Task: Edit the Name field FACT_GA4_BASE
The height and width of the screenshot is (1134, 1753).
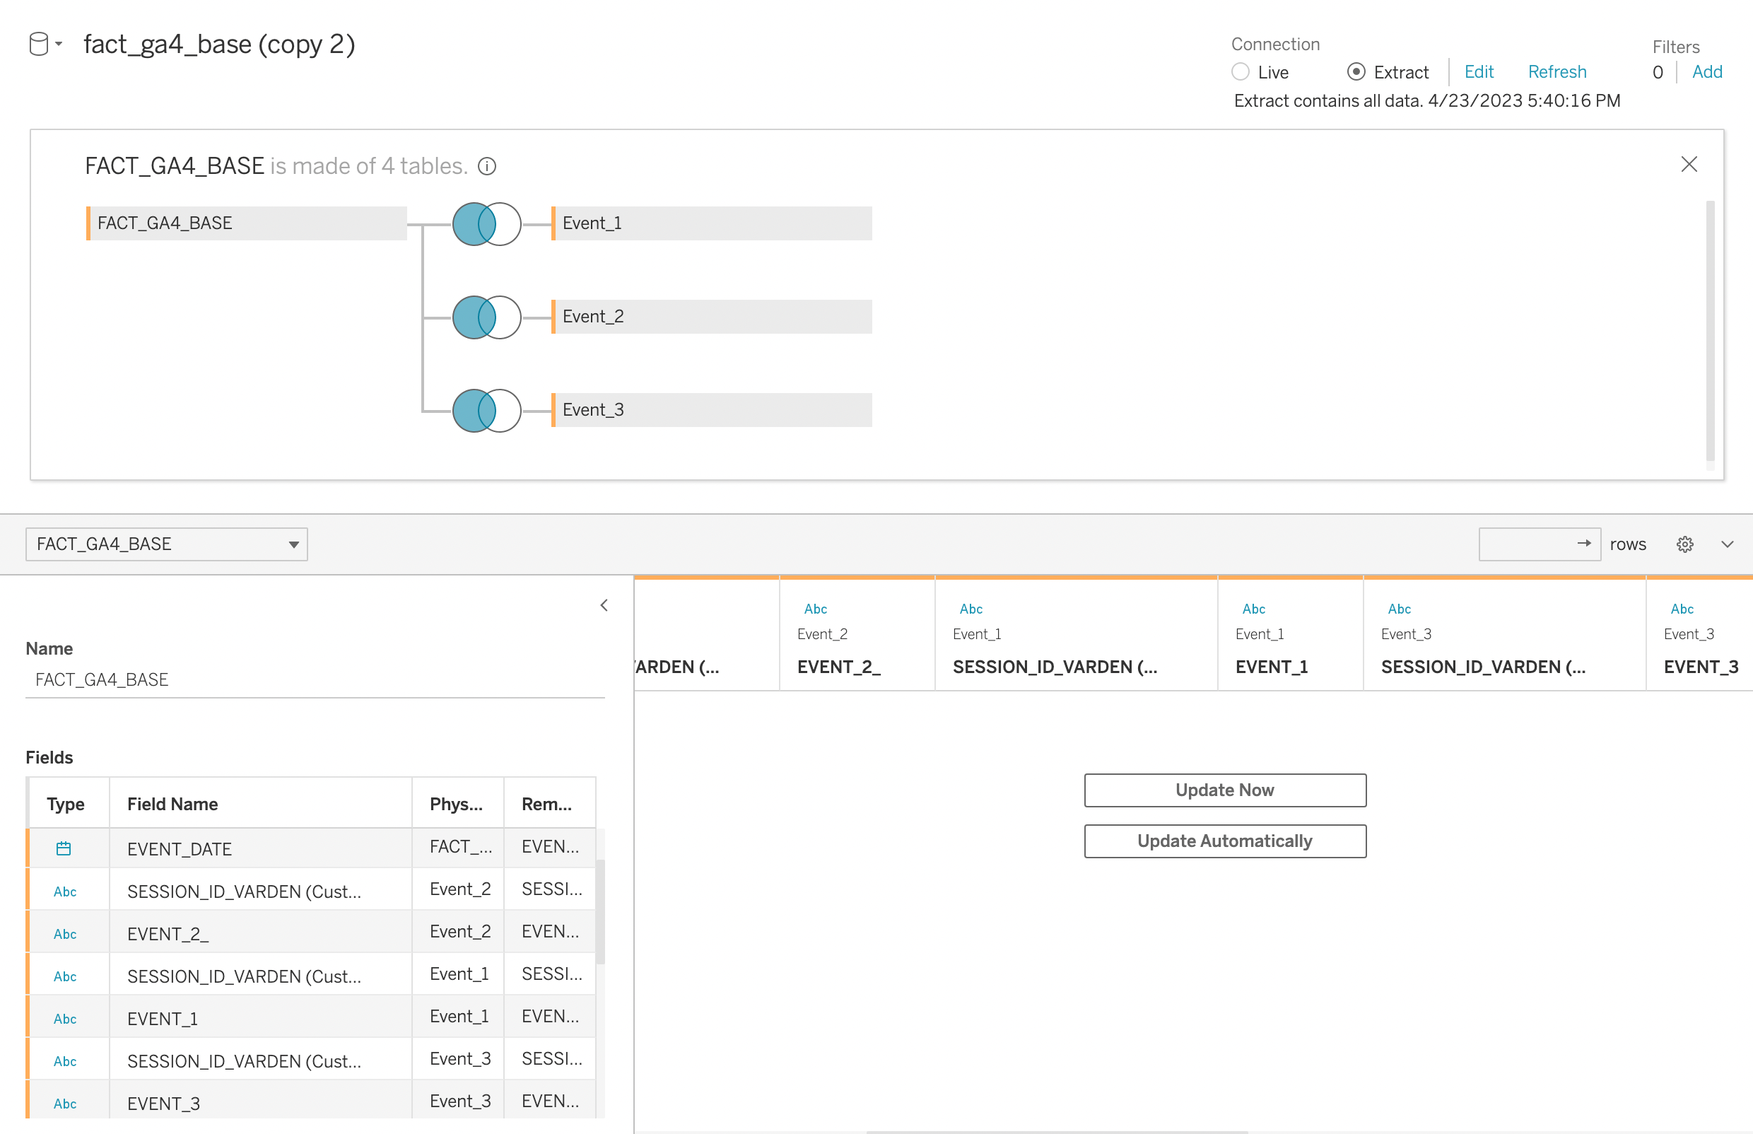Action: point(315,679)
